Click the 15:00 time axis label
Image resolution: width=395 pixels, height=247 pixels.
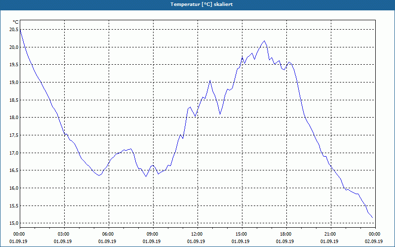[x=242, y=234]
